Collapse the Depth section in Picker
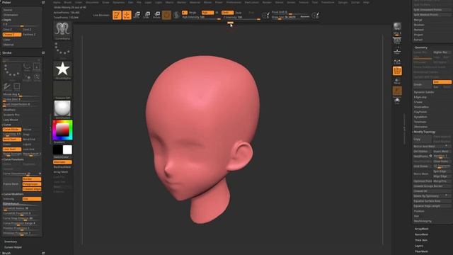The height and width of the screenshot is (255, 453). coord(6,20)
